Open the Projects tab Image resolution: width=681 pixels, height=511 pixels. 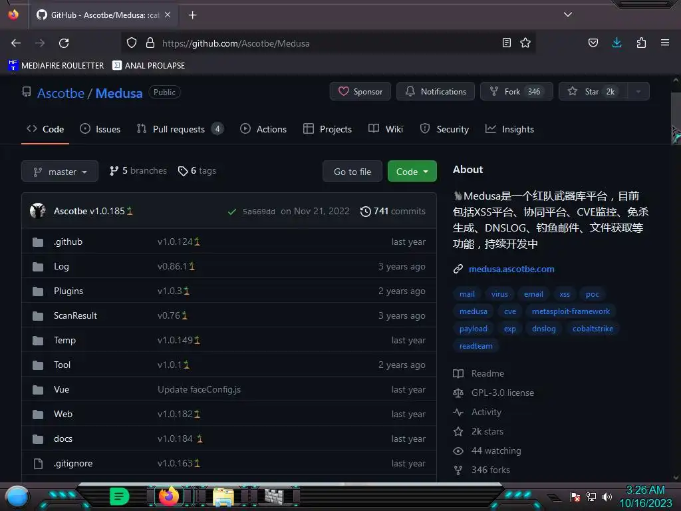coord(327,129)
